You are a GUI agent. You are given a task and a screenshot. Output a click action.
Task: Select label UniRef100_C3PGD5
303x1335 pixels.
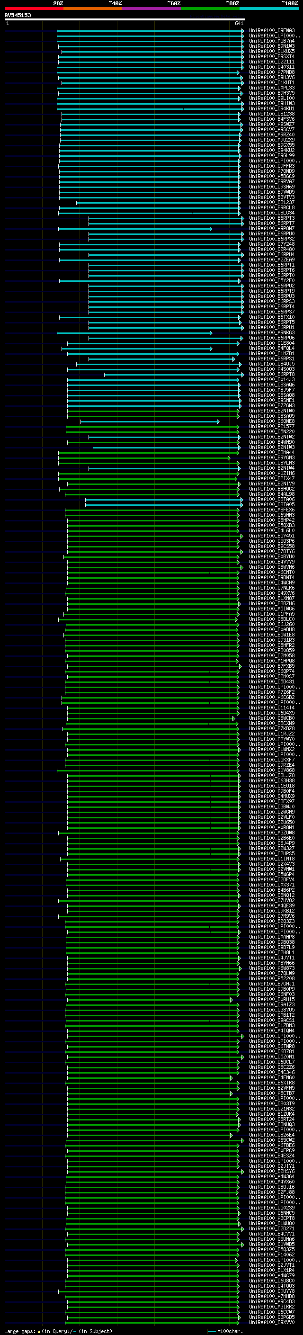[272, 1317]
